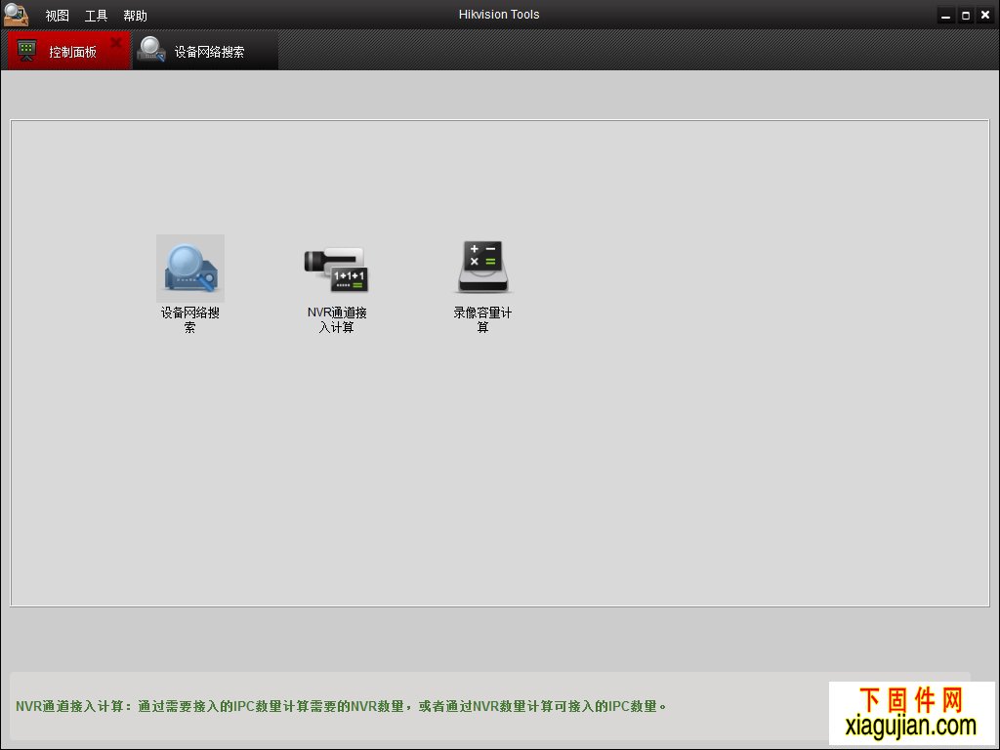The height and width of the screenshot is (750, 1000).
Task: Open the 工具 menu
Action: click(x=97, y=16)
